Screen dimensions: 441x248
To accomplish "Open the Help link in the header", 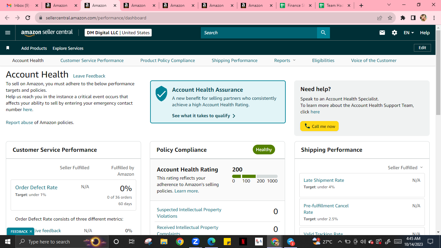I will click(425, 33).
